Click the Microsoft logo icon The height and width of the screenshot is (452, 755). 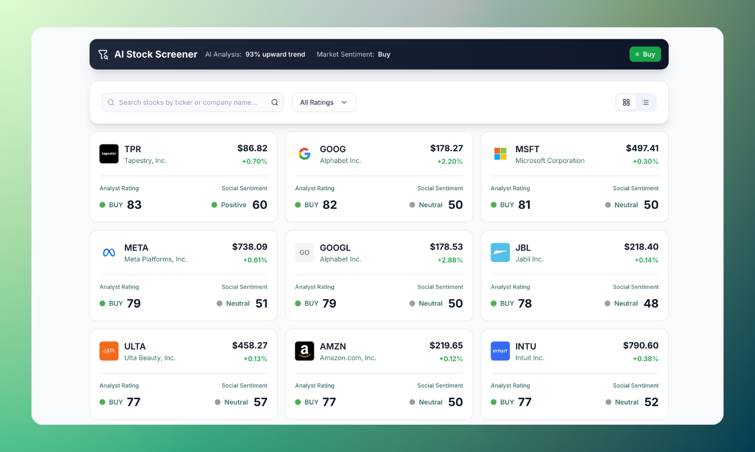coord(500,153)
